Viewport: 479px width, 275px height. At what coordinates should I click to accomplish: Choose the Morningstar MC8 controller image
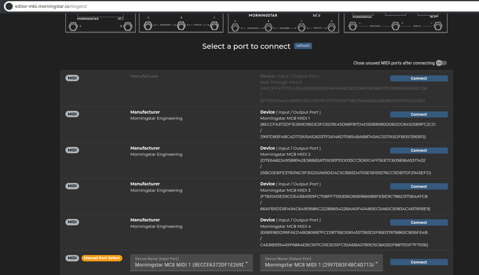(283, 23)
